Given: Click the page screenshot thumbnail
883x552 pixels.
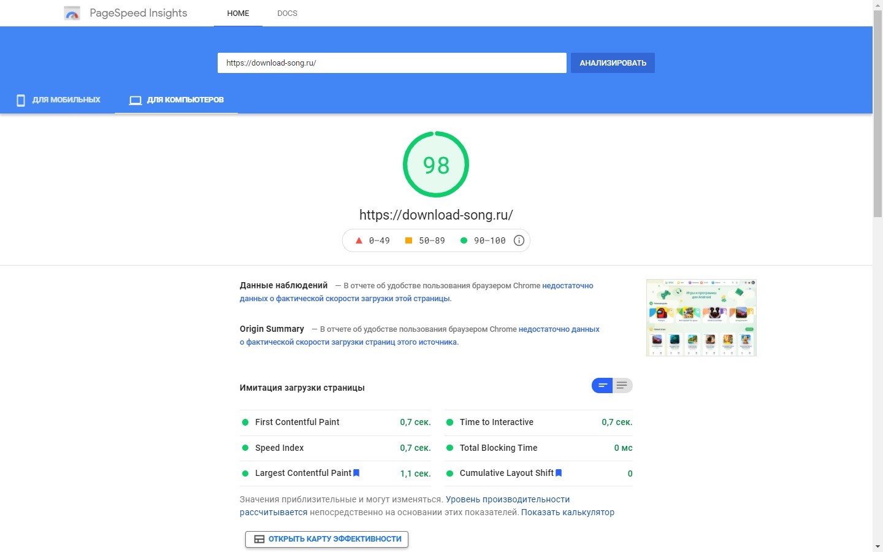Looking at the screenshot, I should pos(701,318).
